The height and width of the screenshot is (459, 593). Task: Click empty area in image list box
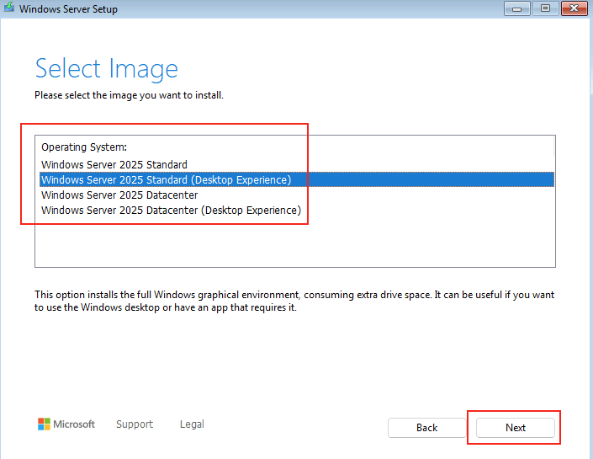(295, 243)
